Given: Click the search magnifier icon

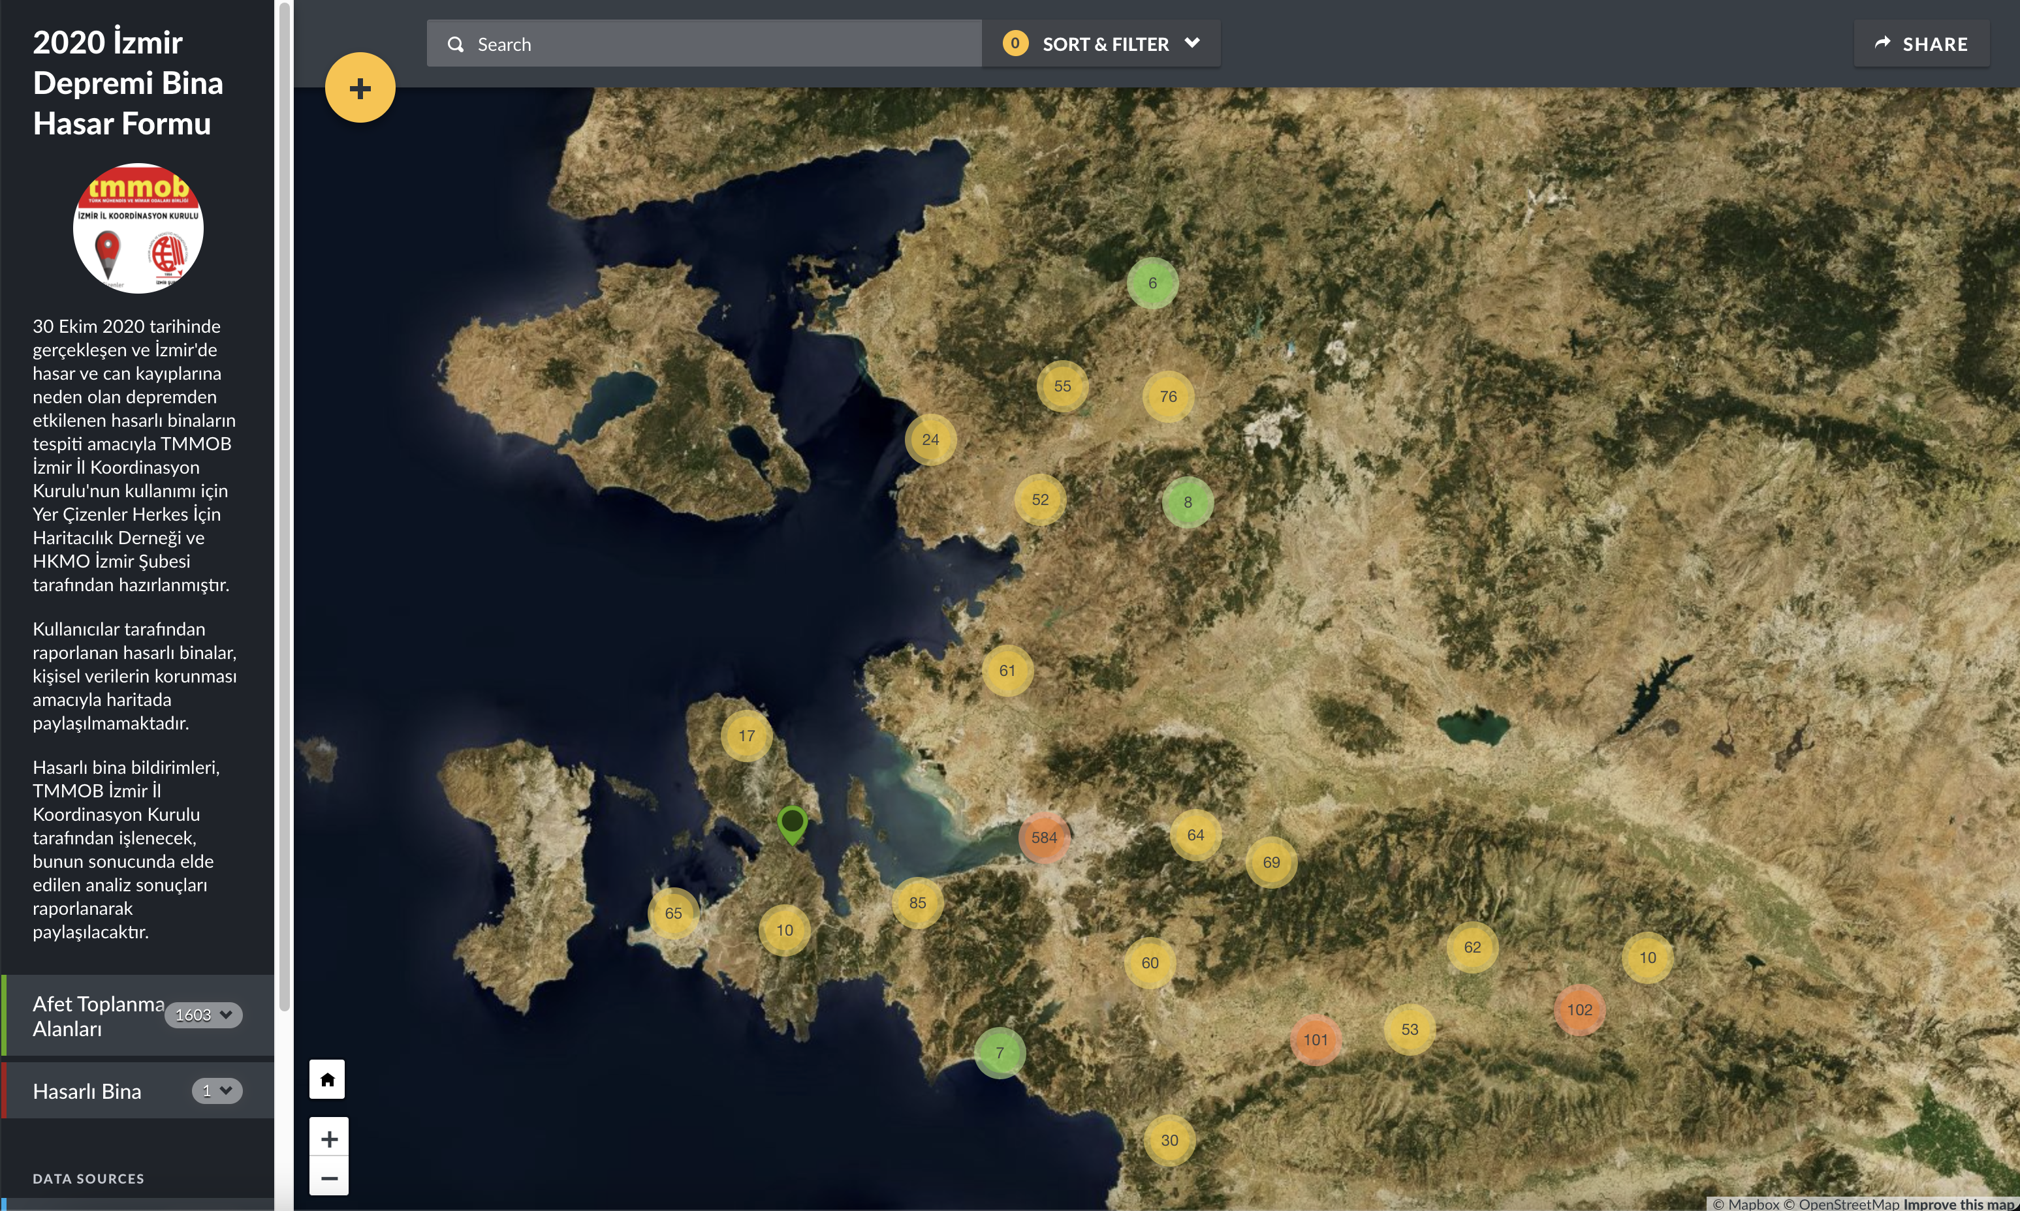Looking at the screenshot, I should (456, 44).
